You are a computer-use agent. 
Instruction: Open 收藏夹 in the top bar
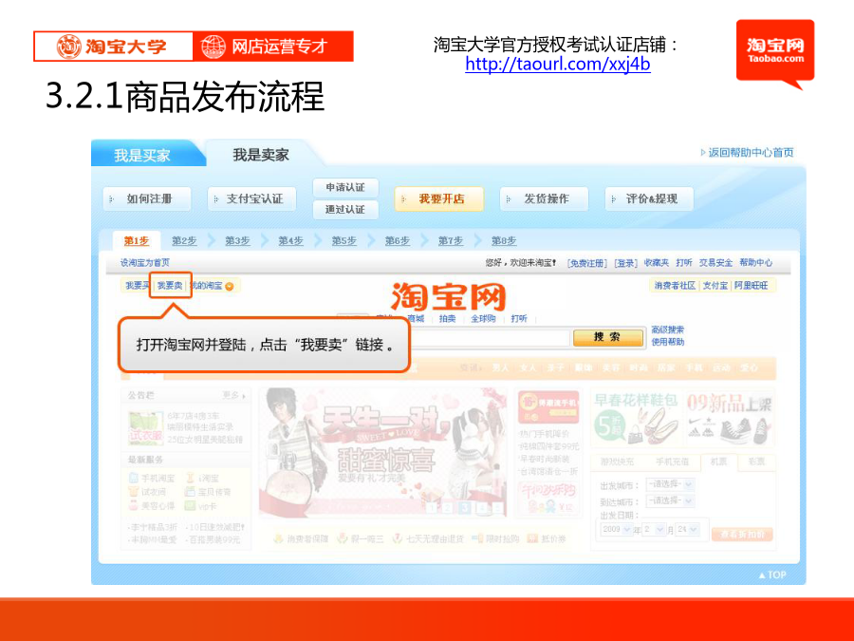(657, 263)
